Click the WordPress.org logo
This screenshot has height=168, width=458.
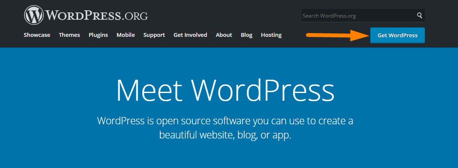[x=86, y=15]
